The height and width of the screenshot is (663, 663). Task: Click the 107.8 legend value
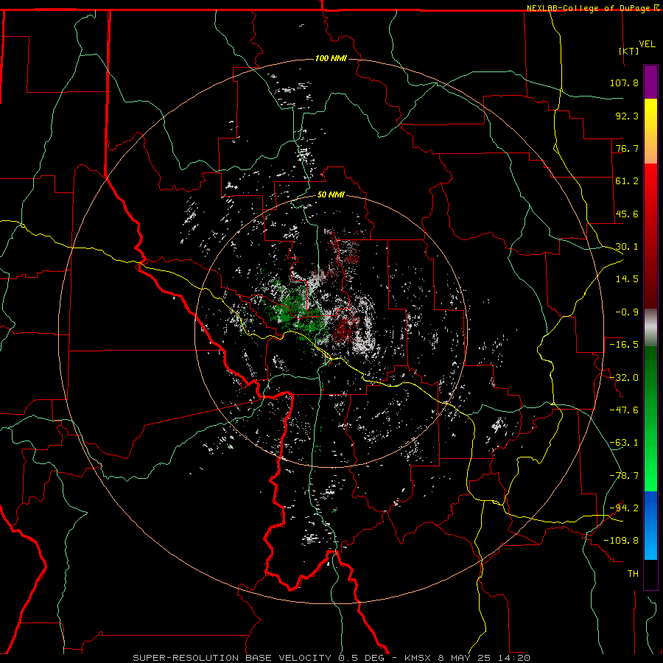[624, 83]
